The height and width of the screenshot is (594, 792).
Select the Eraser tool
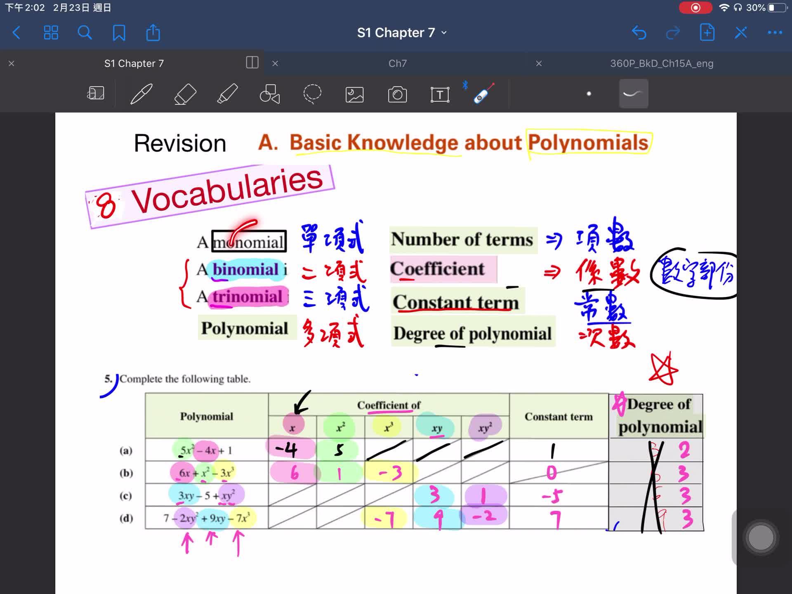point(185,94)
